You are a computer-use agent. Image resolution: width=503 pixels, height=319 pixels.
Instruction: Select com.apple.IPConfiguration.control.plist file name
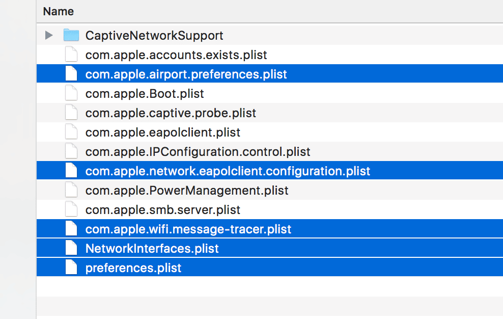198,152
